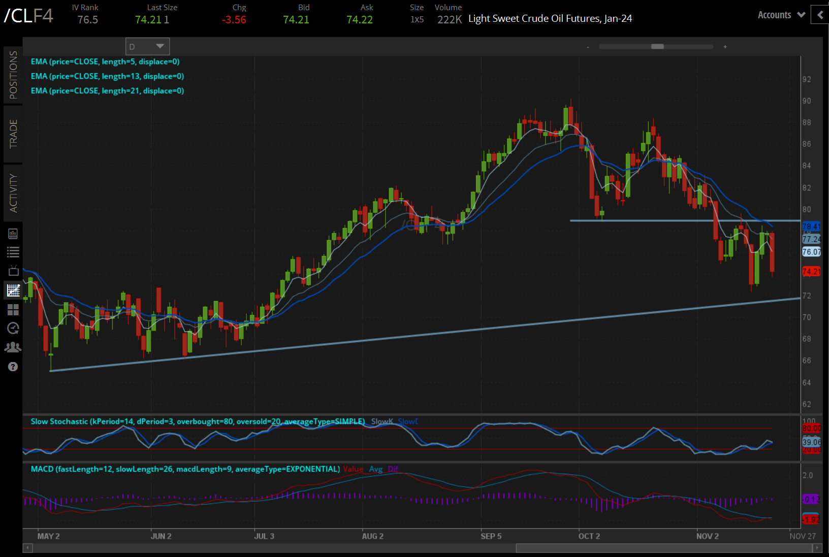829x557 pixels.
Task: Toggle the MACD Diff plot
Action: [x=393, y=469]
